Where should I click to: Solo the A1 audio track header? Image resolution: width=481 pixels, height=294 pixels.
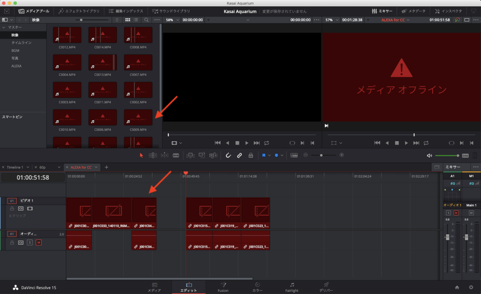click(30, 242)
